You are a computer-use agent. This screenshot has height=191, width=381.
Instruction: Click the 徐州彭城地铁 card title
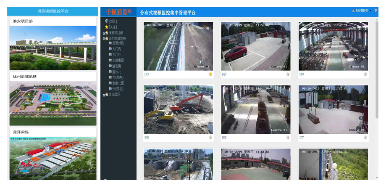(x=25, y=77)
